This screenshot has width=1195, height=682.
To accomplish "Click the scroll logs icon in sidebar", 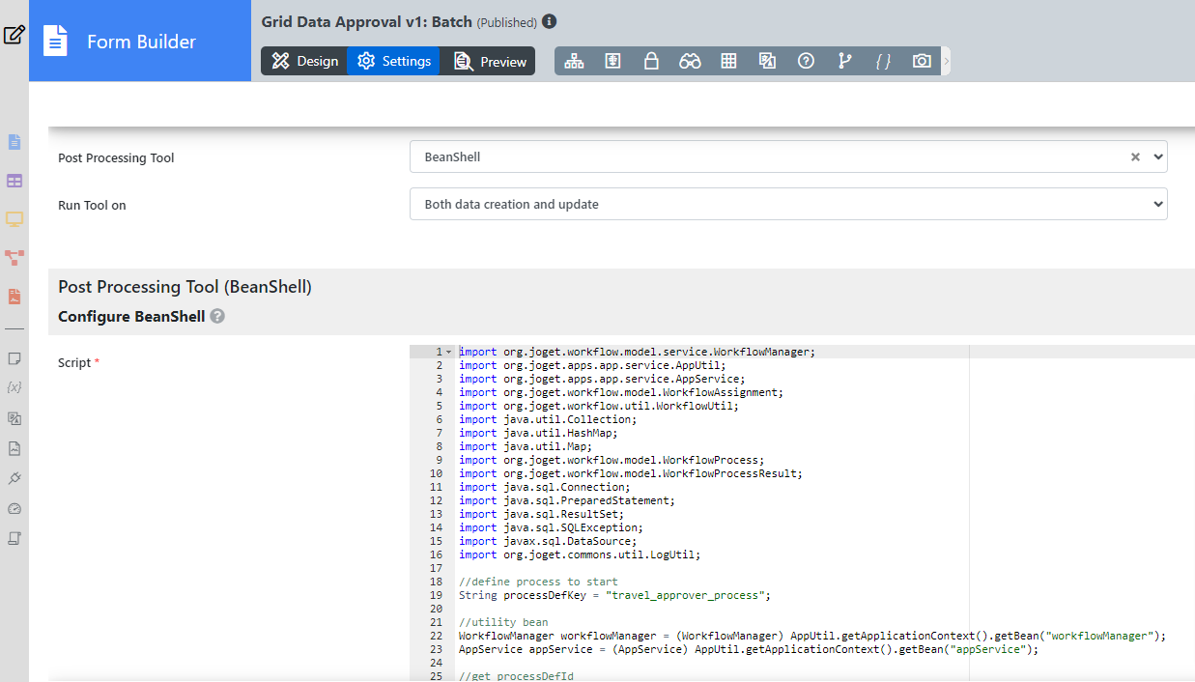I will pos(14,538).
